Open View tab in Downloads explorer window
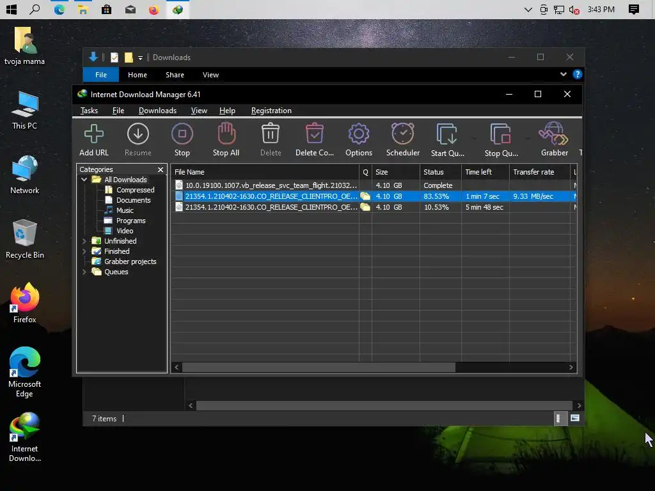The width and height of the screenshot is (655, 491). point(210,75)
